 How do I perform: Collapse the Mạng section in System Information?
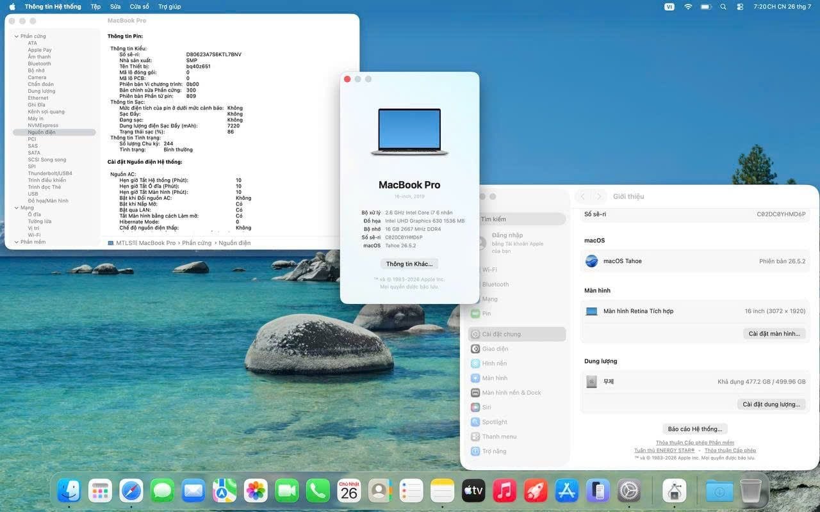point(16,208)
